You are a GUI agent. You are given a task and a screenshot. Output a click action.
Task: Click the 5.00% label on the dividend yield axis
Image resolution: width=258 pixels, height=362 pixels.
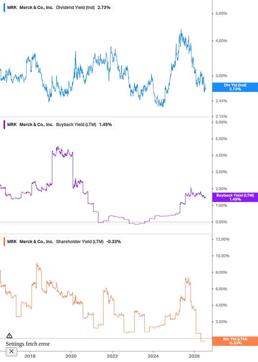(221, 14)
